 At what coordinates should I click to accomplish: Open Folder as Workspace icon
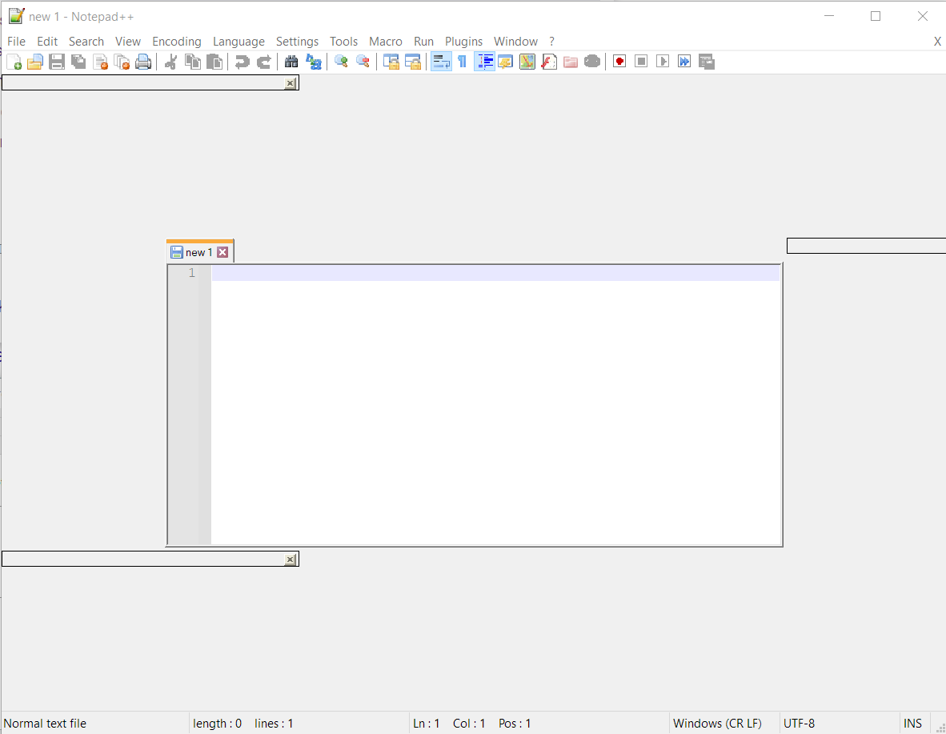click(x=571, y=62)
